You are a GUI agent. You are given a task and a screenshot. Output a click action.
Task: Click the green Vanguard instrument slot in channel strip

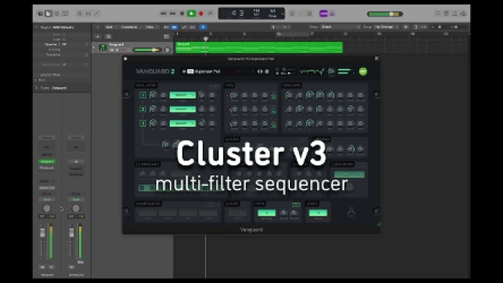pyautogui.click(x=47, y=161)
